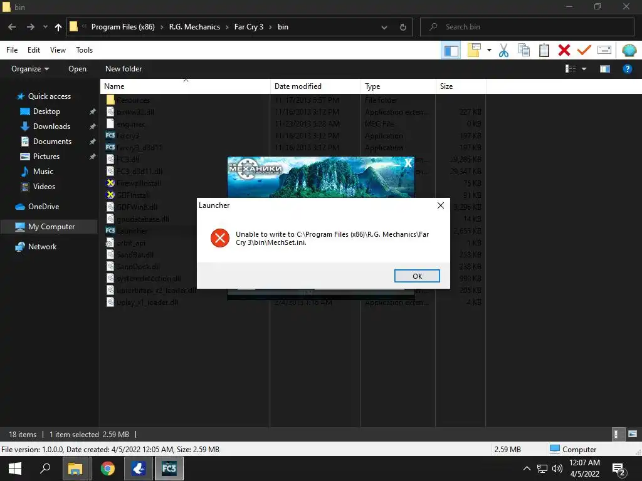Click the red Delete X icon
642x481 pixels.
tap(564, 50)
